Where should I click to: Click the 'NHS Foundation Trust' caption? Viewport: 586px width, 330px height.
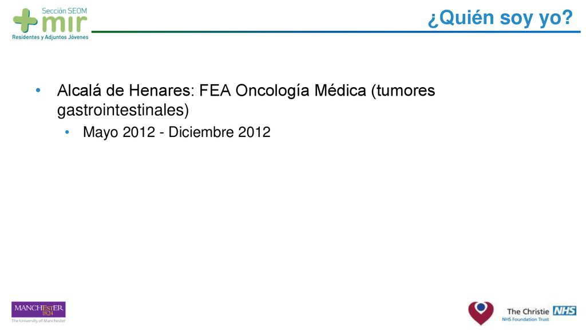click(x=525, y=320)
